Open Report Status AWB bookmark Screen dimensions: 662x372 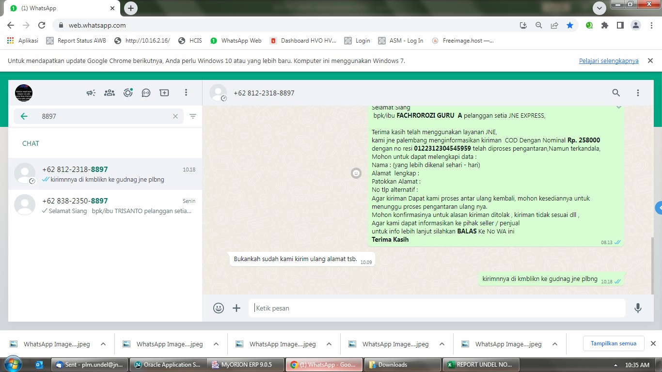tap(76, 41)
